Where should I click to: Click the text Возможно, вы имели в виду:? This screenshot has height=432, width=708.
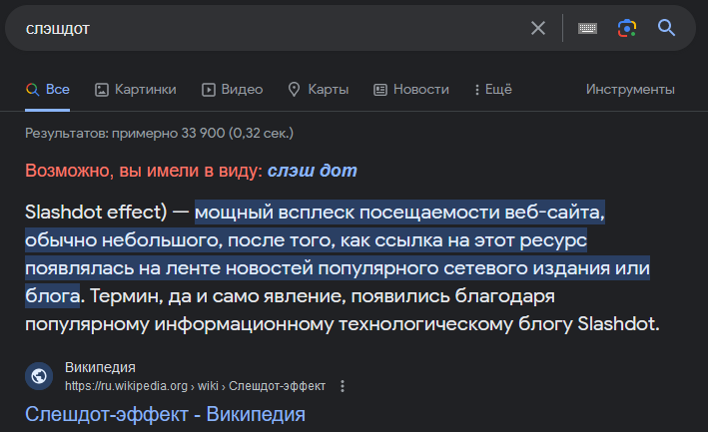coord(144,171)
